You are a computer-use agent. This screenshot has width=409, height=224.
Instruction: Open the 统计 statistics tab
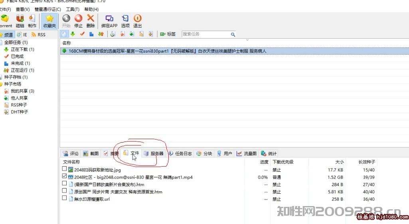coord(269,153)
